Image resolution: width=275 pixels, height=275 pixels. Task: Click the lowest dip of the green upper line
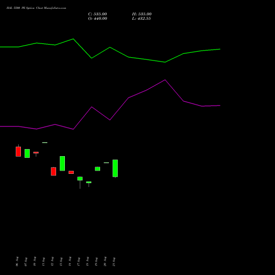[x=165, y=62]
